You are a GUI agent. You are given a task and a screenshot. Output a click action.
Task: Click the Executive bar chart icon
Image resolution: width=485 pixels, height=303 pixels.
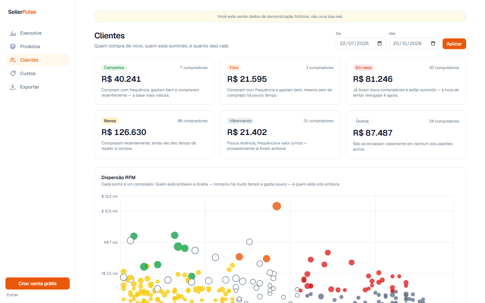point(13,33)
